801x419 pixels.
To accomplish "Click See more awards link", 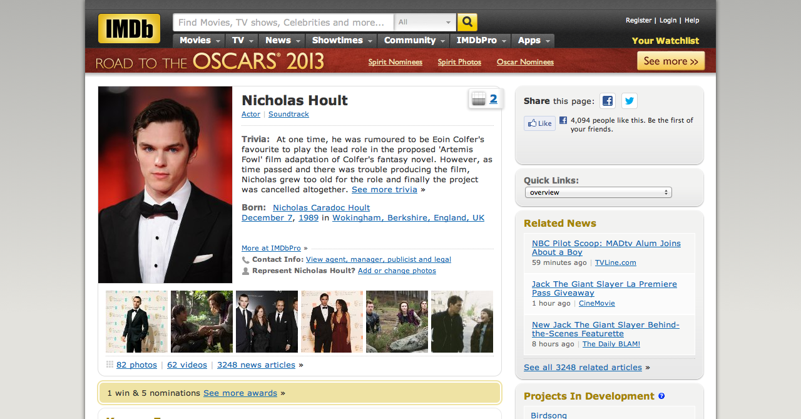I will tap(240, 393).
